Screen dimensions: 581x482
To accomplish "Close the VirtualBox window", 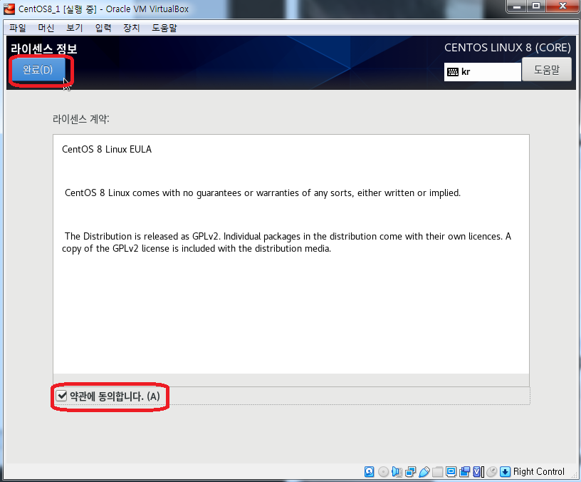I will [562, 6].
